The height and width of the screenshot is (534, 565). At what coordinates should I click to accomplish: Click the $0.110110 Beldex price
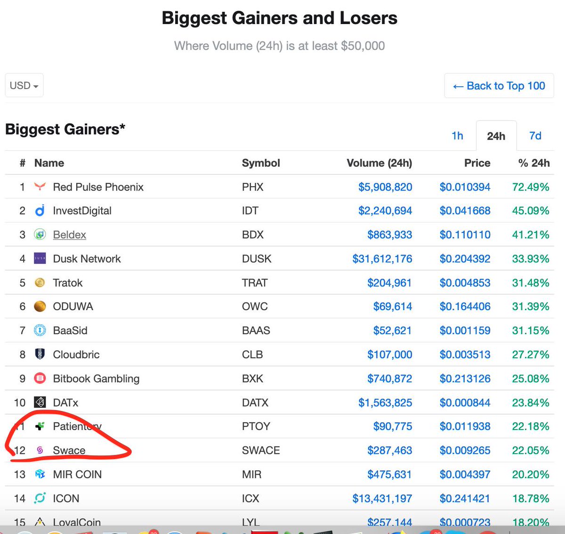click(x=465, y=235)
